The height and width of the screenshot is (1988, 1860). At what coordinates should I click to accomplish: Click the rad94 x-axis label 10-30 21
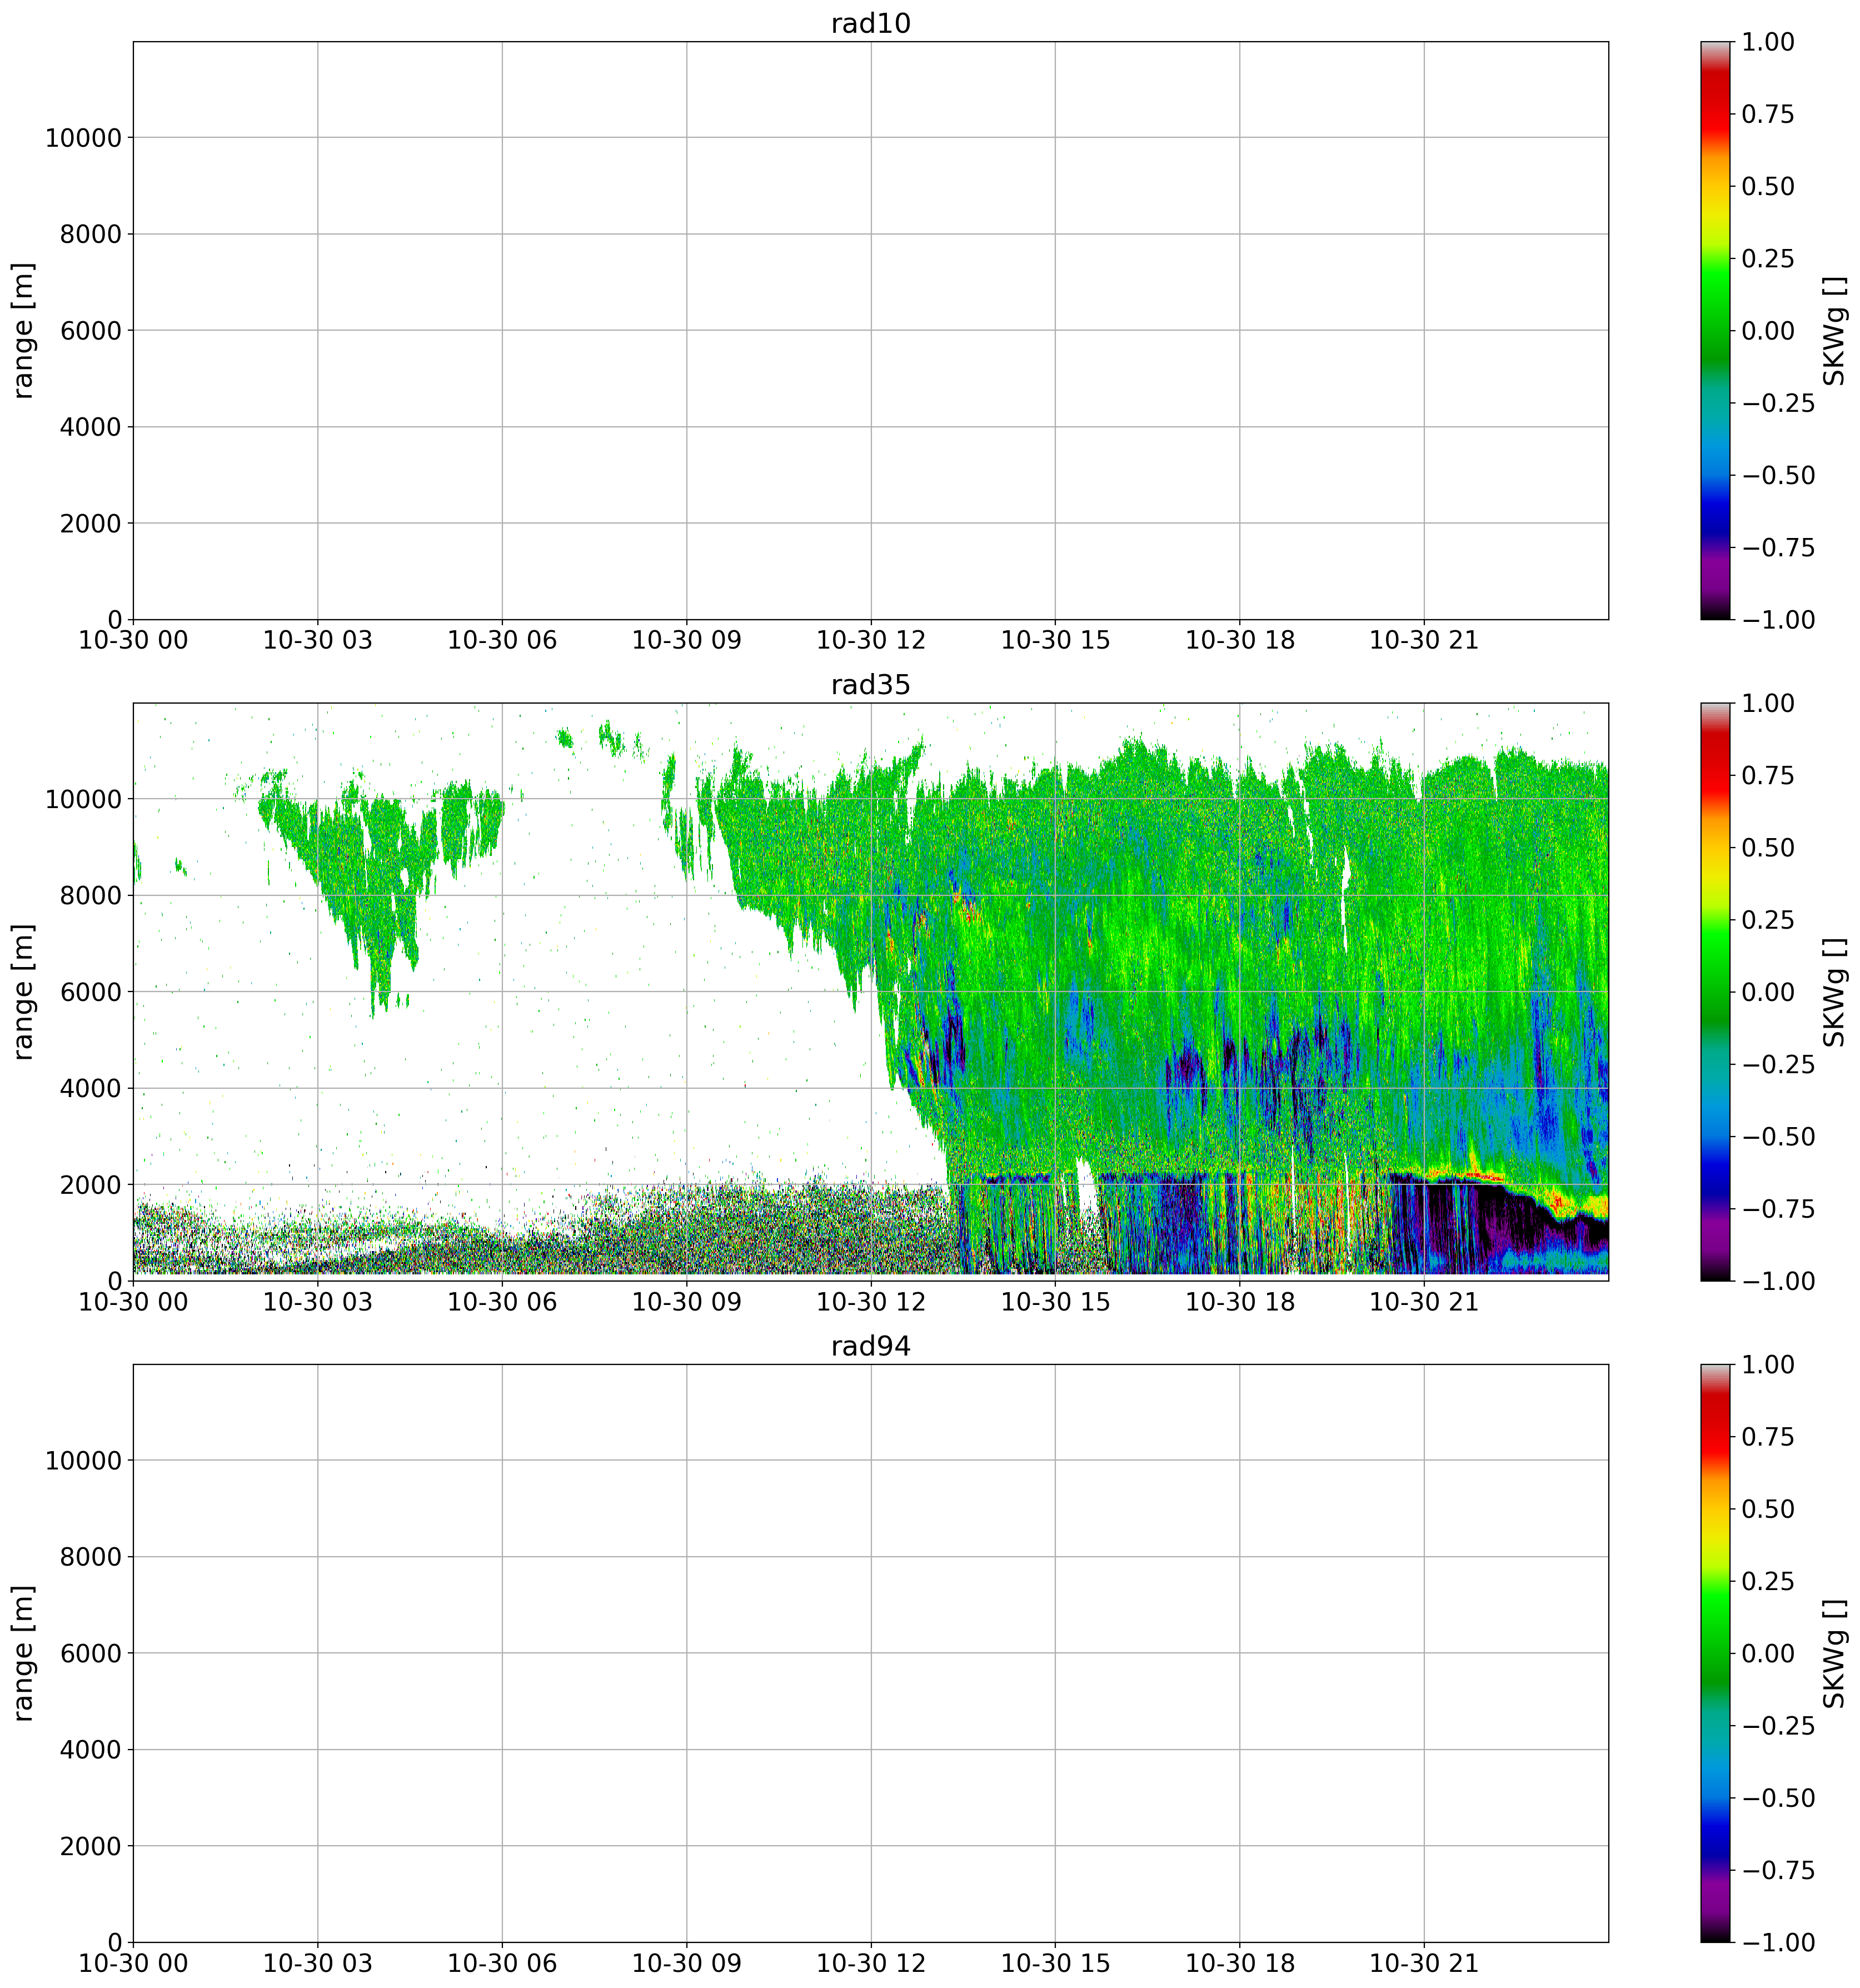coord(1423,1963)
